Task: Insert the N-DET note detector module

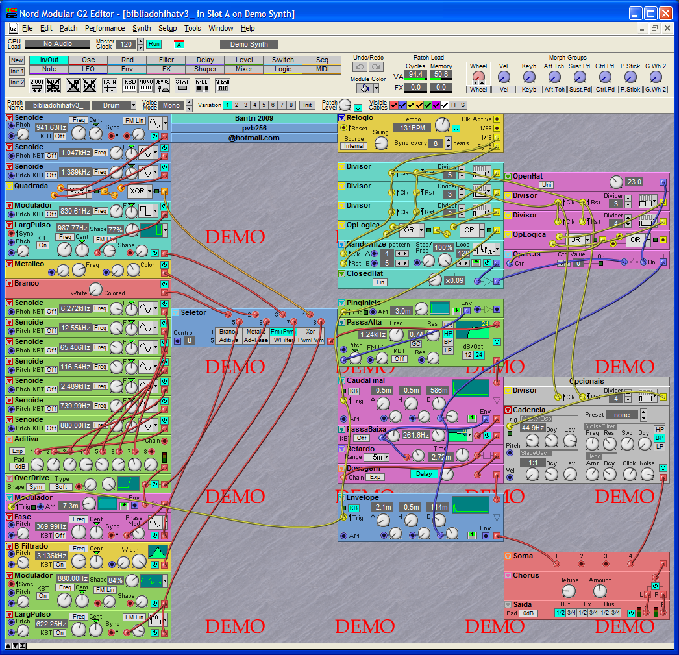Action: 203,85
